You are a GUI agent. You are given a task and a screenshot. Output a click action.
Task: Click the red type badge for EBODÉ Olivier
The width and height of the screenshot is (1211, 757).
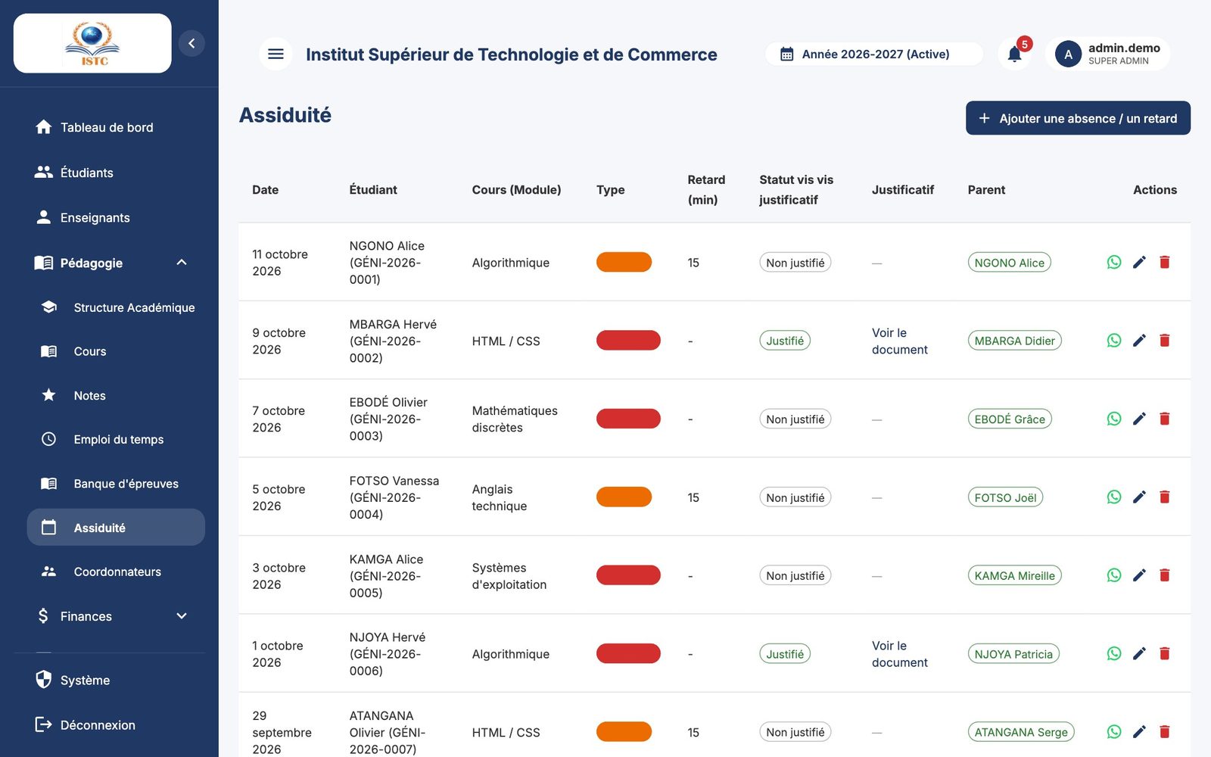point(628,419)
